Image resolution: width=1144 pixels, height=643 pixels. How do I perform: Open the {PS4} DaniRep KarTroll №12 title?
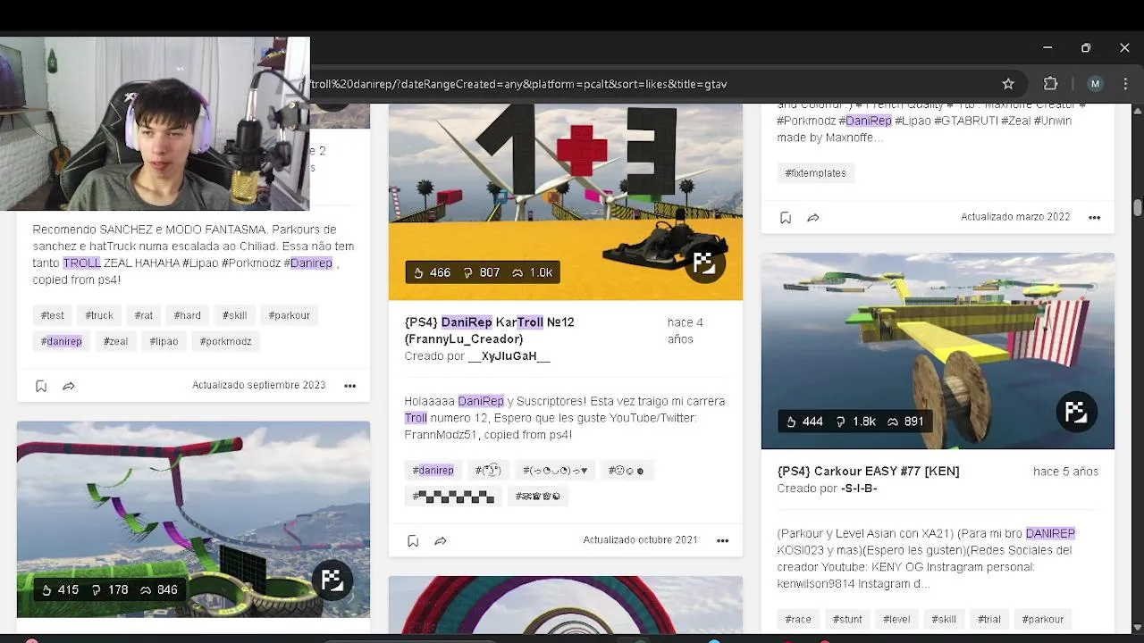(x=489, y=330)
